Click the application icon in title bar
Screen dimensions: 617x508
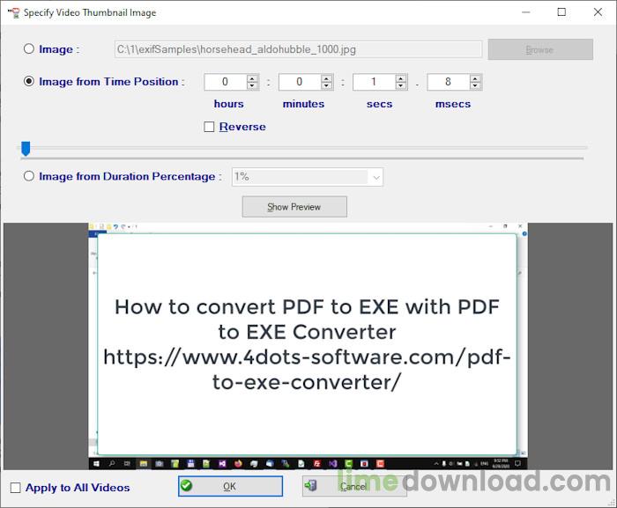(14, 12)
